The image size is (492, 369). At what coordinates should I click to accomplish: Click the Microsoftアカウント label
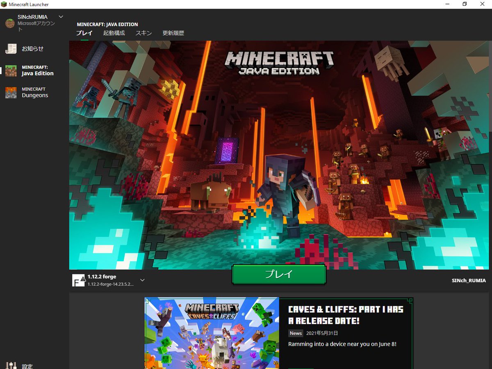coord(36,27)
